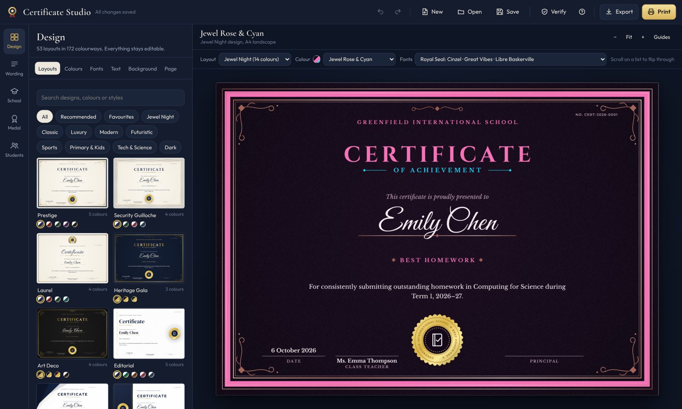
Task: Pick the maroon swatch under Prestige
Action: point(49,224)
